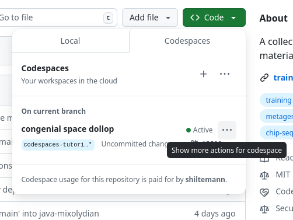
Task: Click the plus icon to create codespace
Action: (203, 74)
